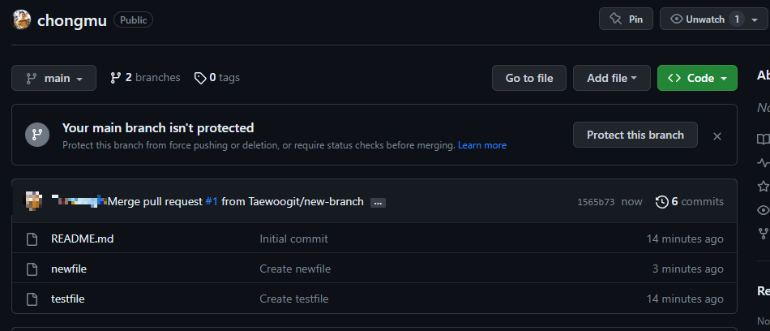The width and height of the screenshot is (770, 331).
Task: Click the Create testfile commit message
Action: (x=293, y=299)
